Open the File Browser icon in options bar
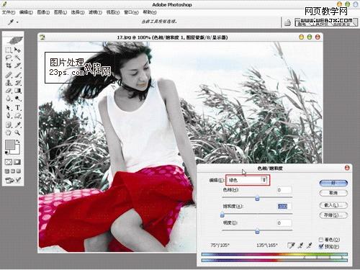The height and width of the screenshot is (270, 360). coord(287,22)
